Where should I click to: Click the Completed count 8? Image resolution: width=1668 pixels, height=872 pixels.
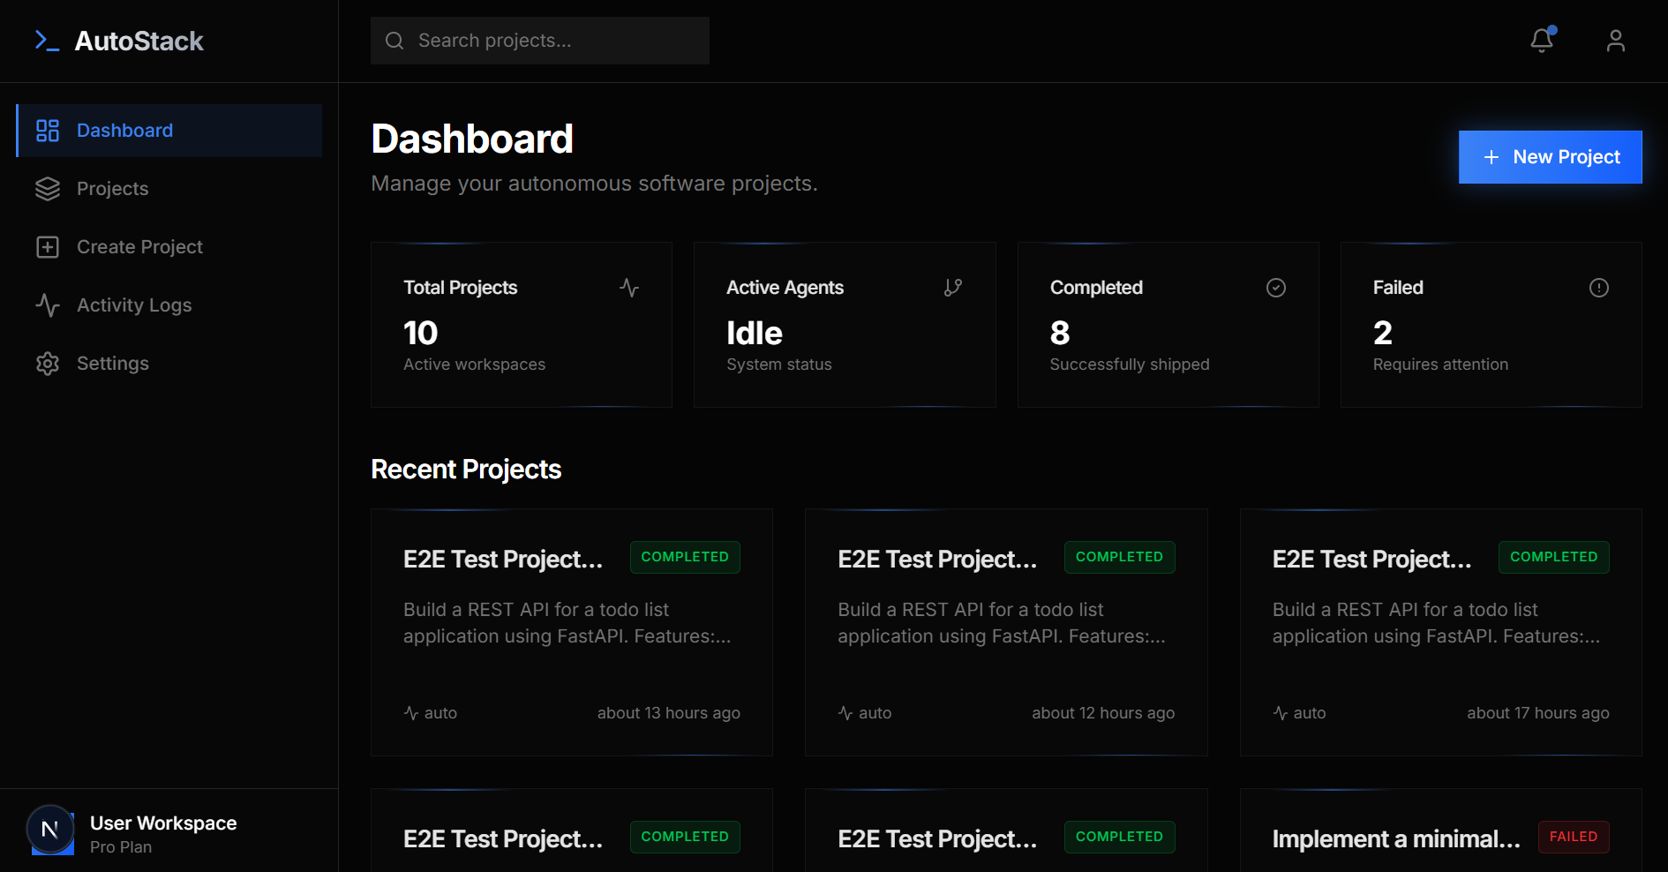tap(1060, 333)
